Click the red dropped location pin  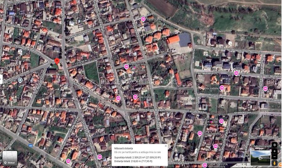point(57,61)
